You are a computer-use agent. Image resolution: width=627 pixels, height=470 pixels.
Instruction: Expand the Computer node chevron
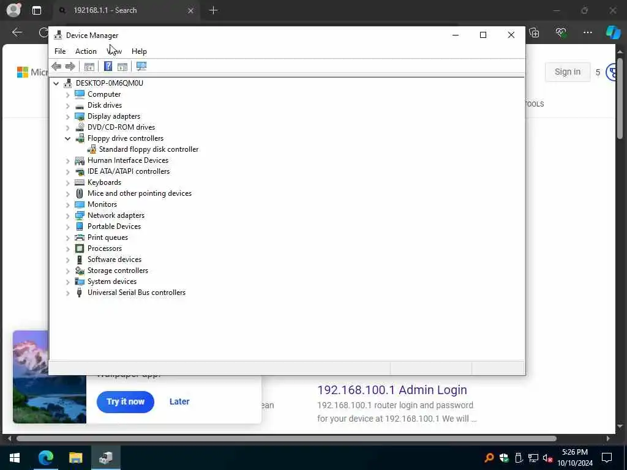67,95
